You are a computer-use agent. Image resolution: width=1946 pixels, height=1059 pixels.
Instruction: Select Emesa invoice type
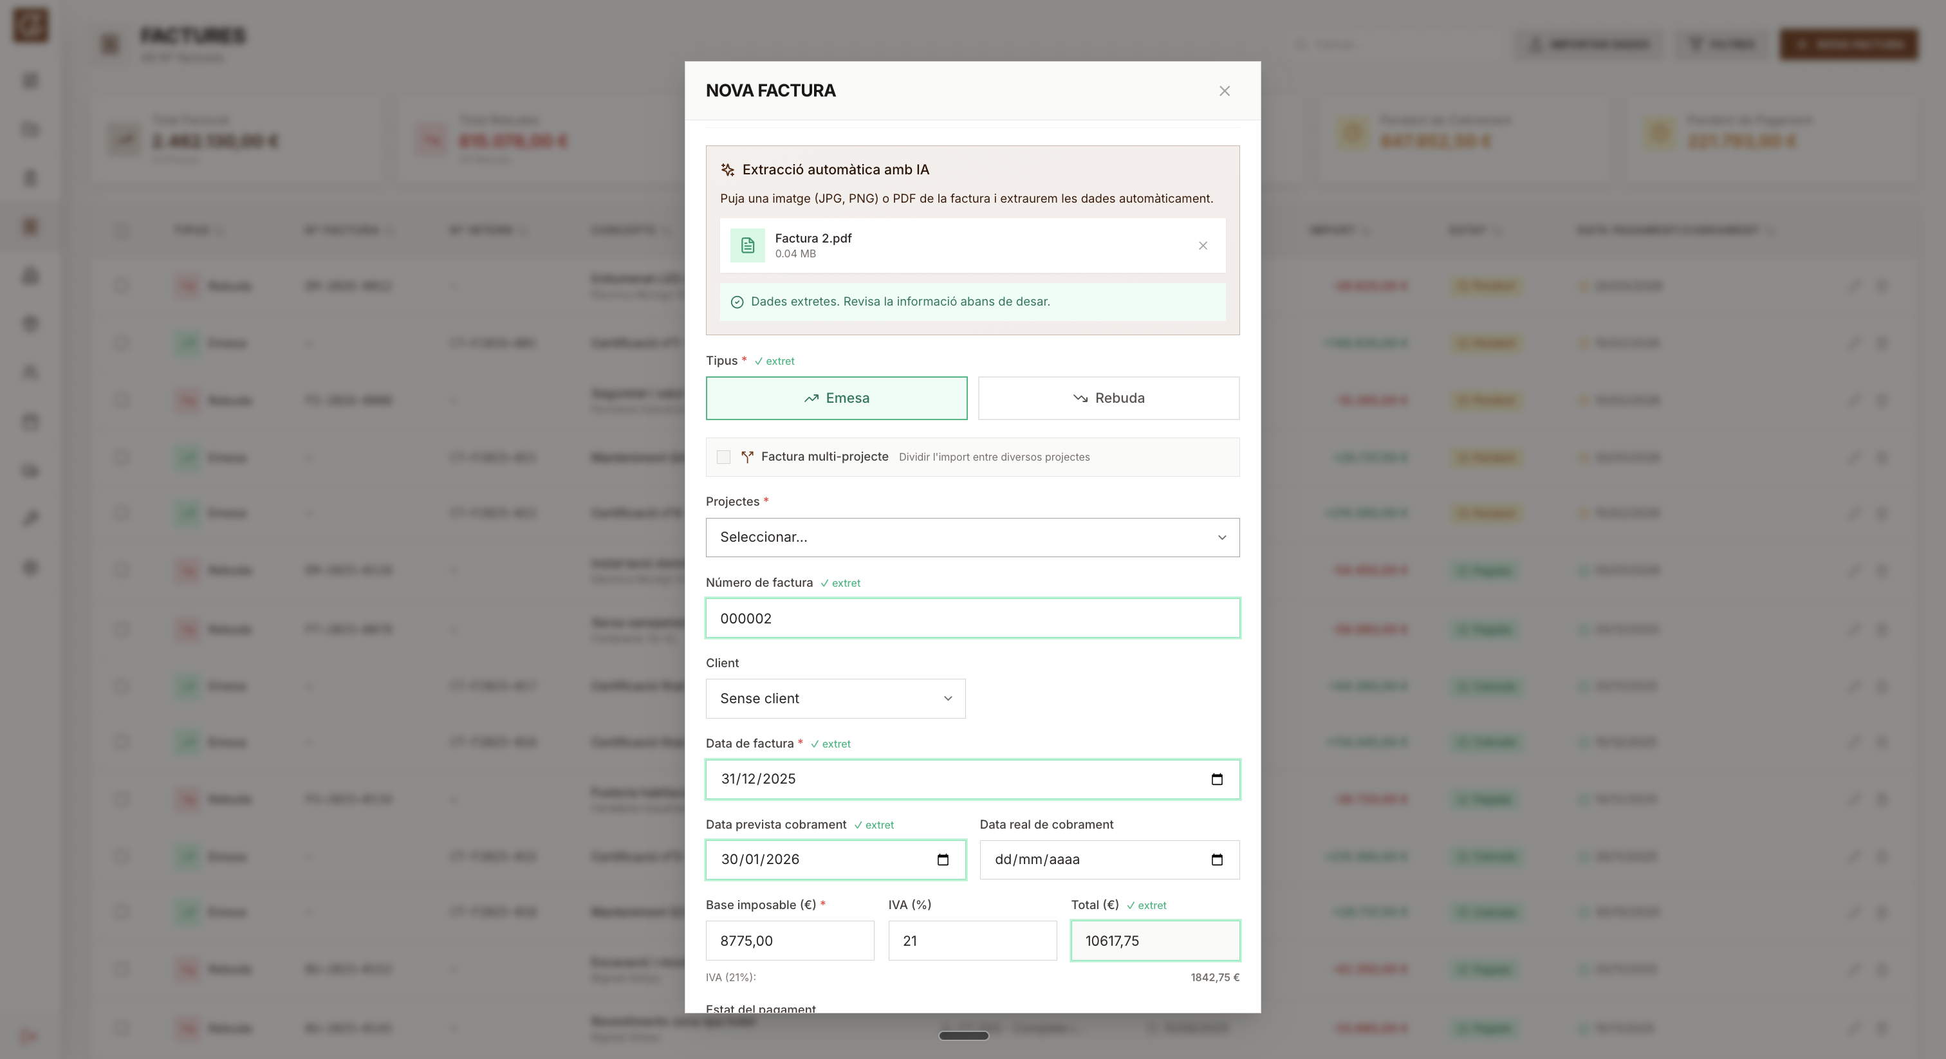[x=837, y=398]
